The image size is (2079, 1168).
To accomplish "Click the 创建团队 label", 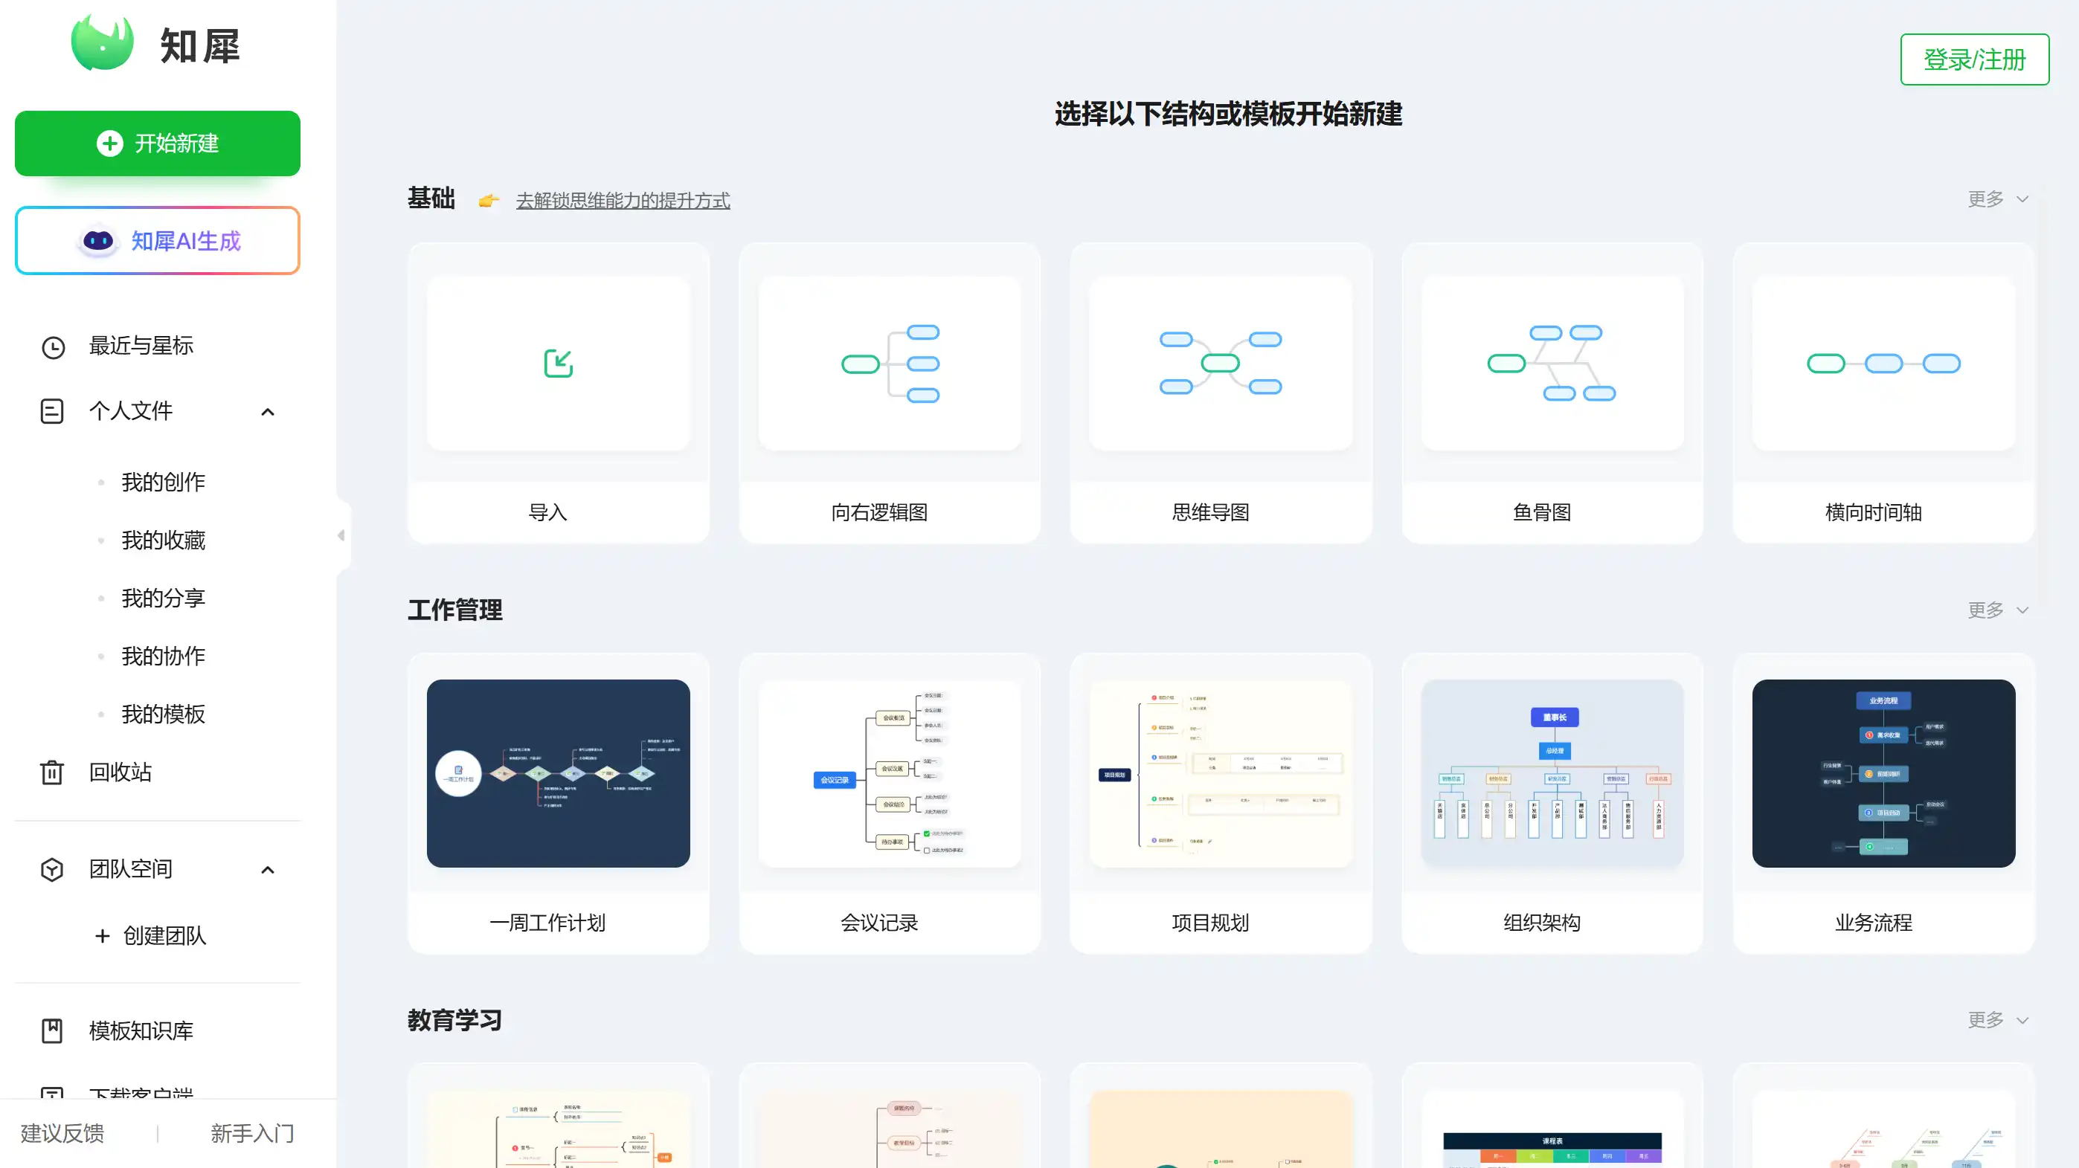I will tap(164, 936).
